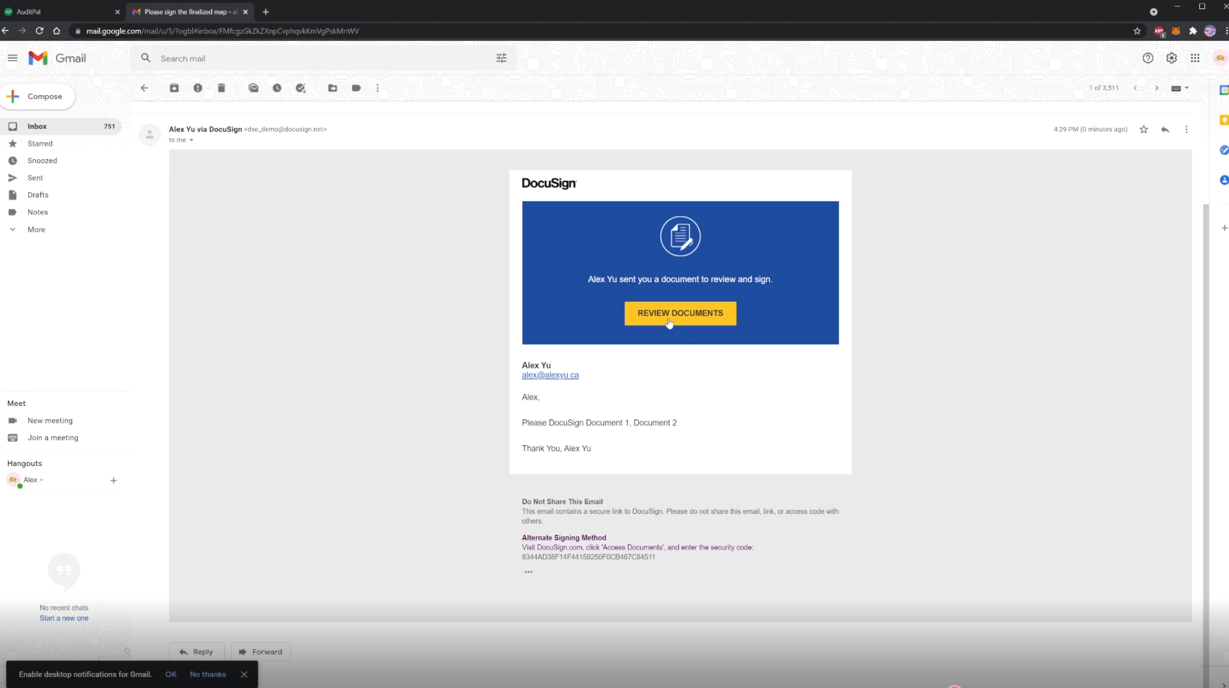Show search options in the search bar
The image size is (1229, 688).
pyautogui.click(x=501, y=58)
